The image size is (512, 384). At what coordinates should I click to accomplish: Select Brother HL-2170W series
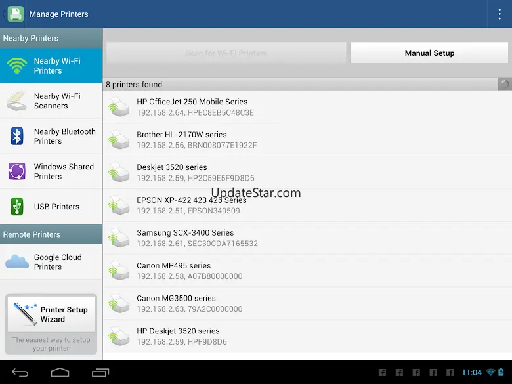pos(307,139)
